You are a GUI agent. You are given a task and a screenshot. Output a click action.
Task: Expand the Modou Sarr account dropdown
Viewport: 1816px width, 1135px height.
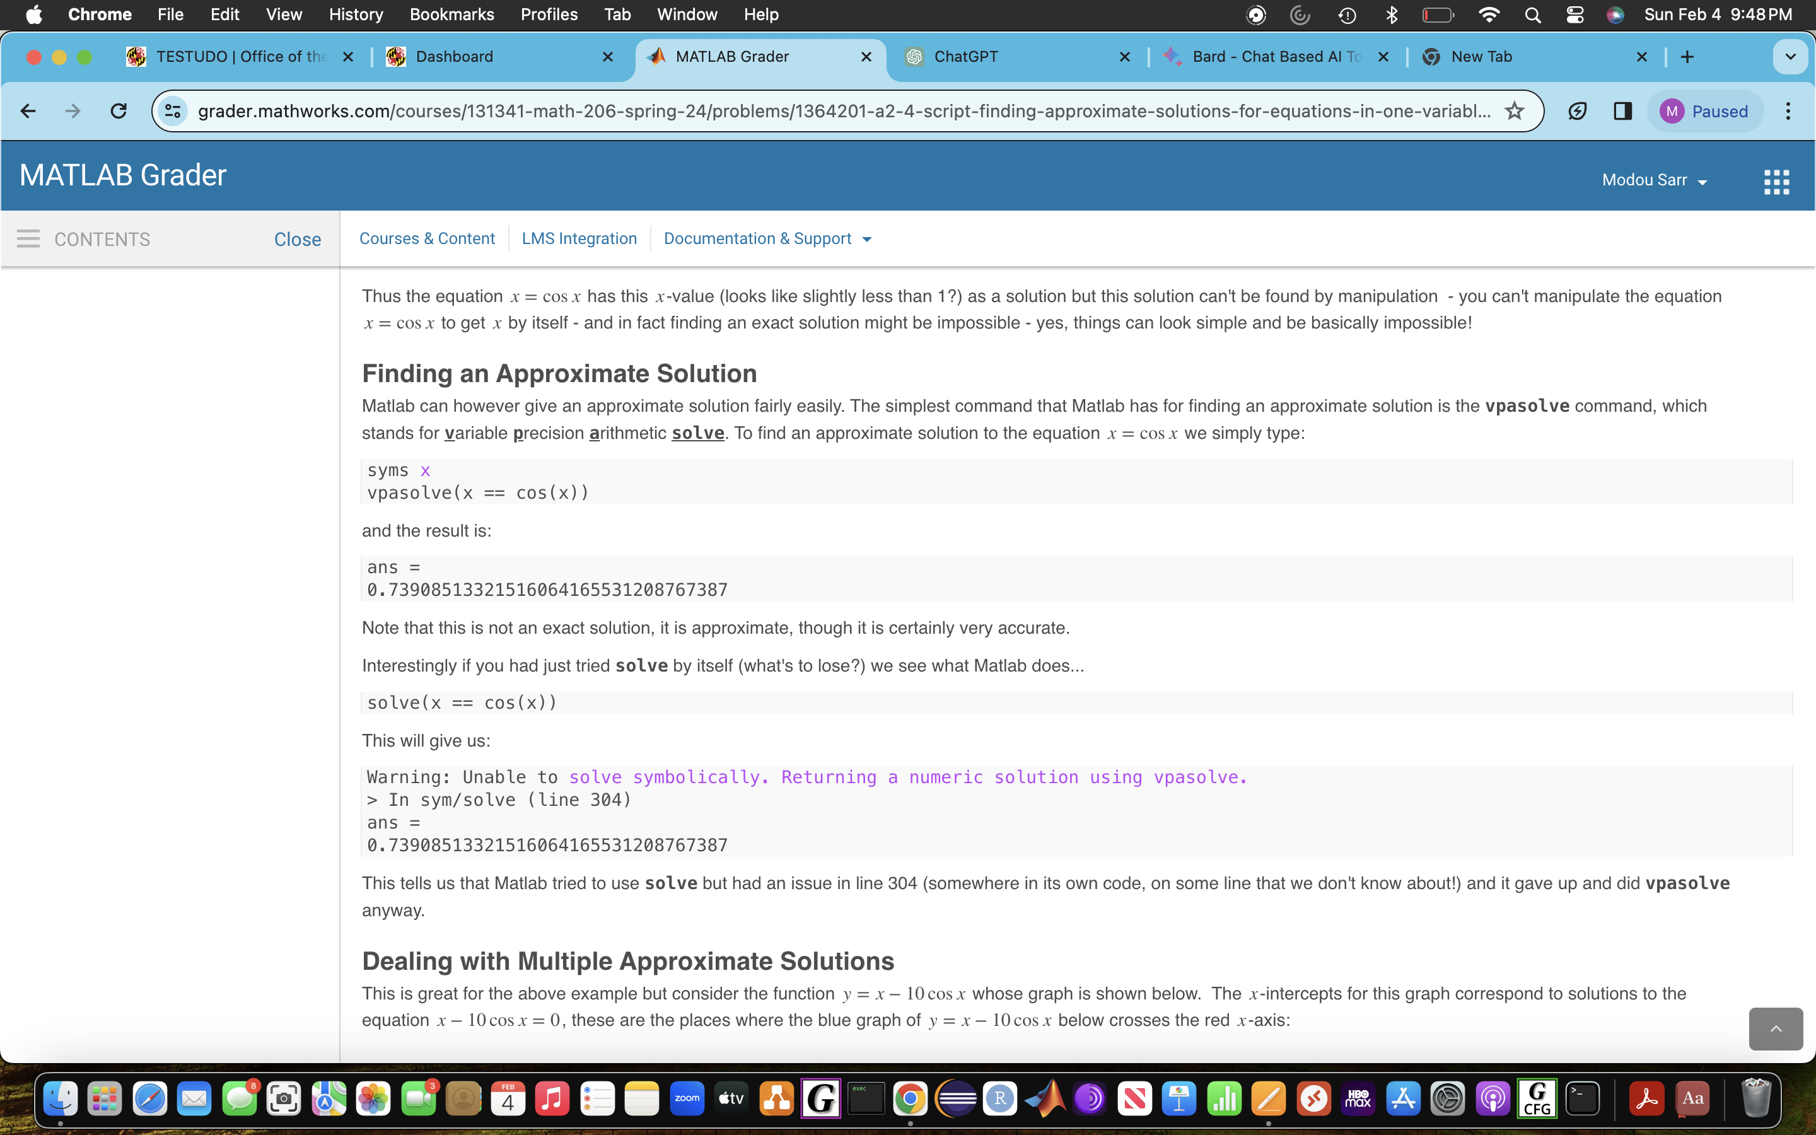[x=1654, y=180]
